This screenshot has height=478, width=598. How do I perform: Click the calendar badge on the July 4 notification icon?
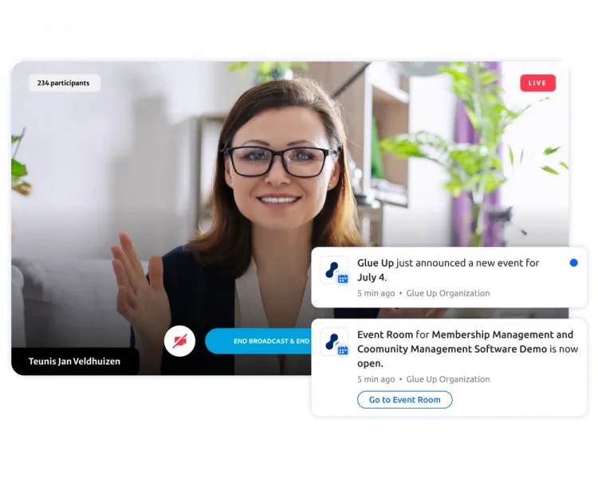tap(343, 279)
